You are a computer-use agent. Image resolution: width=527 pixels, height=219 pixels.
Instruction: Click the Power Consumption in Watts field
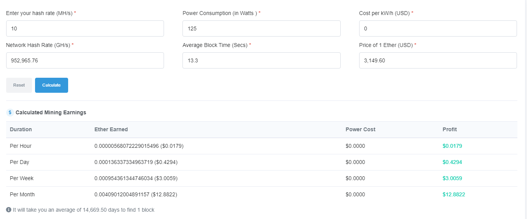click(x=261, y=28)
